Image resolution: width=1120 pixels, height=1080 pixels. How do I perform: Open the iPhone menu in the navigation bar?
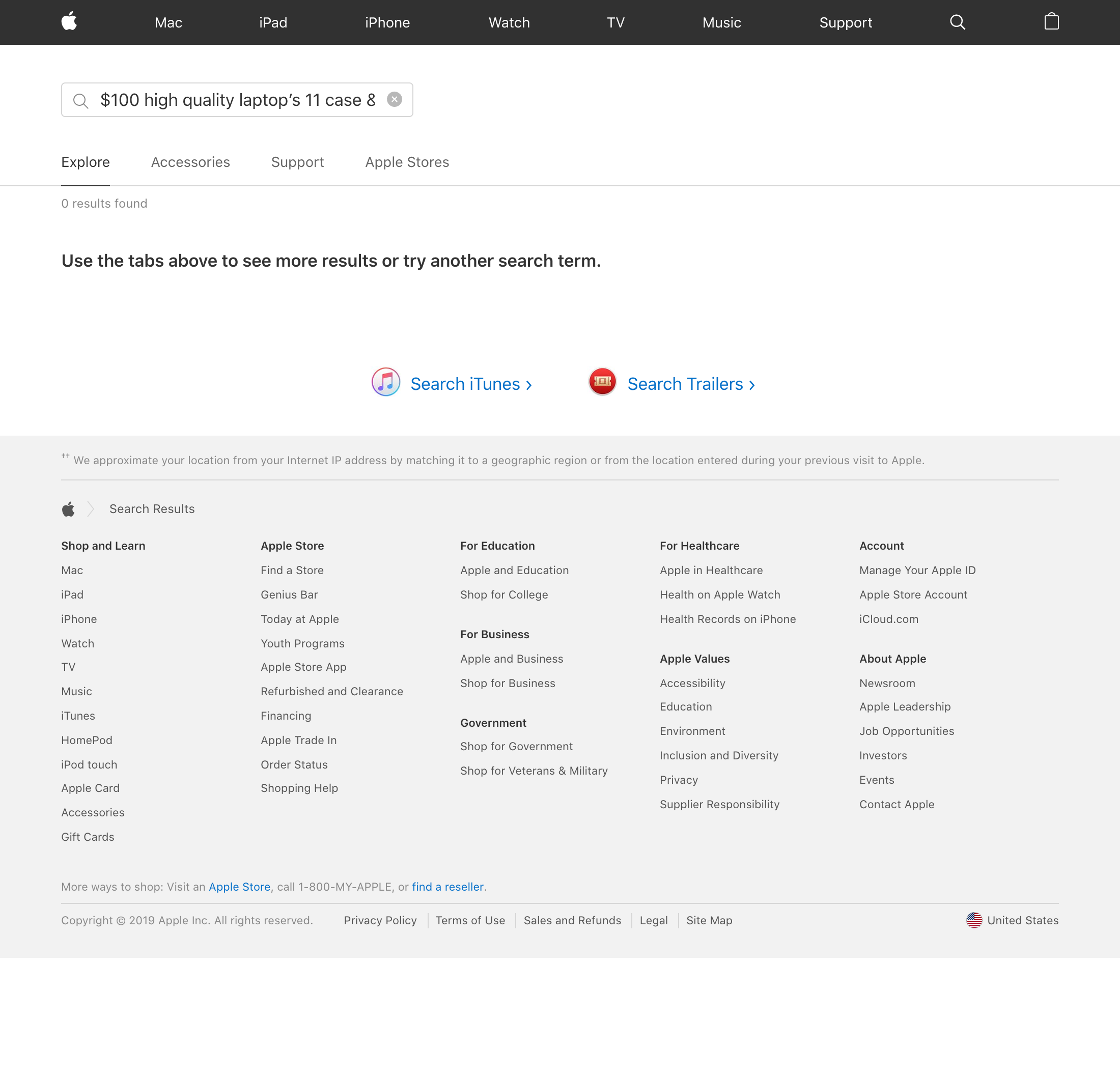pos(387,22)
